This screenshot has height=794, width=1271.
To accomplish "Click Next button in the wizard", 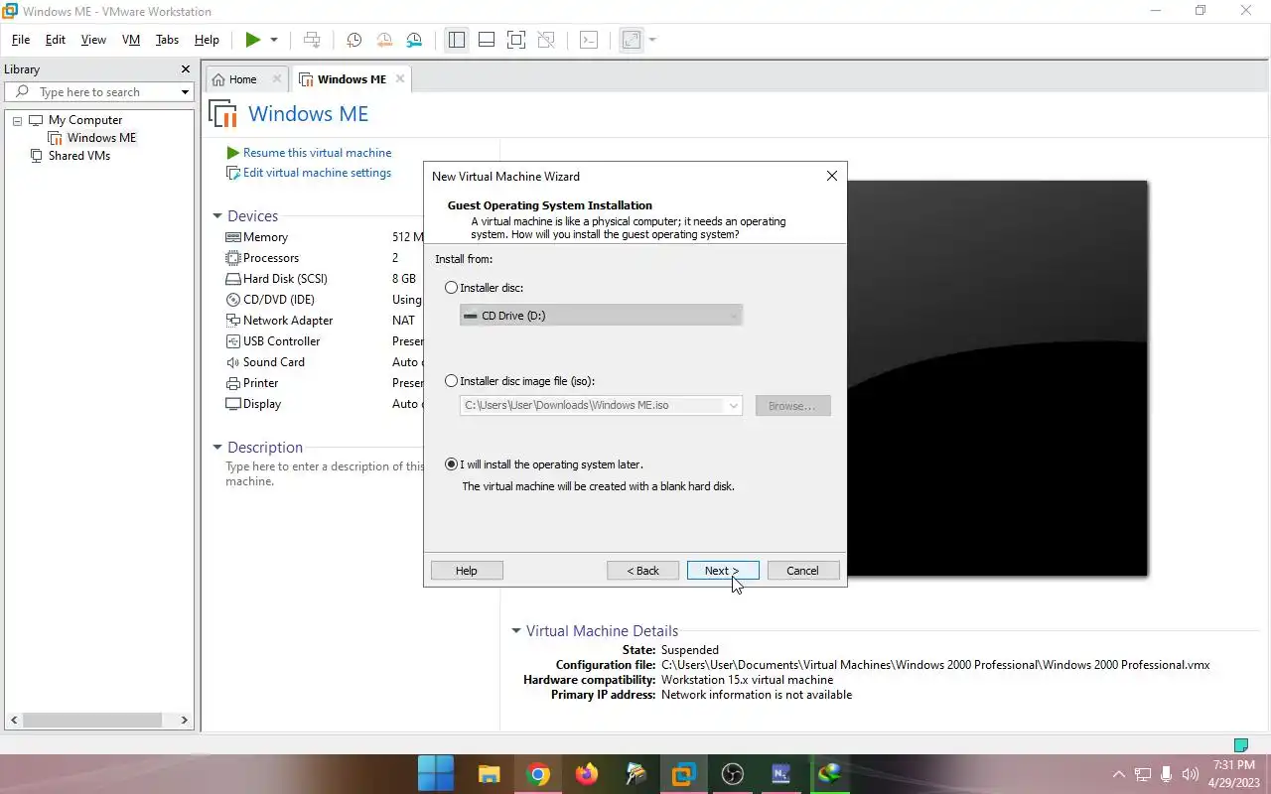I will tap(723, 571).
